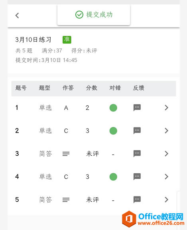Click the green 准 badge
The height and width of the screenshot is (230, 187).
point(67,40)
